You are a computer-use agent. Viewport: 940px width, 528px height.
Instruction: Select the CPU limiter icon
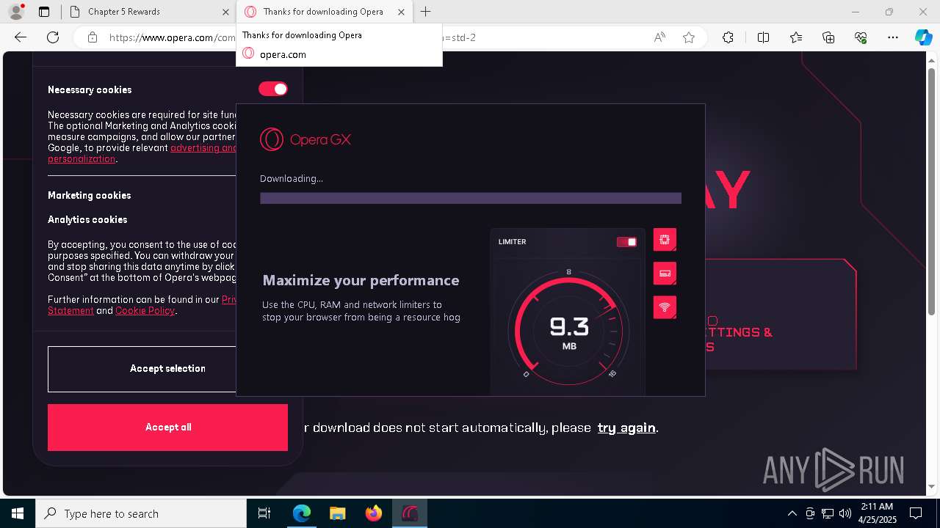(x=665, y=240)
